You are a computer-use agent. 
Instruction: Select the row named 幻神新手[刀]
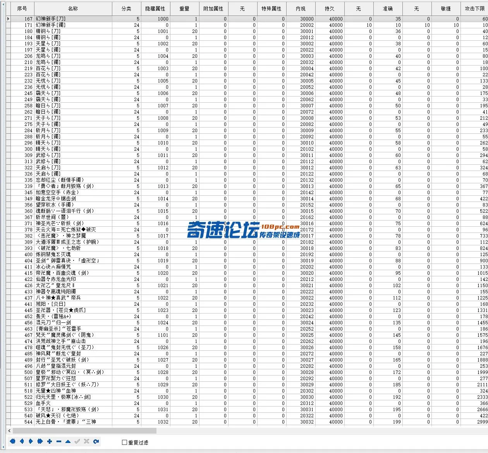click(x=247, y=19)
